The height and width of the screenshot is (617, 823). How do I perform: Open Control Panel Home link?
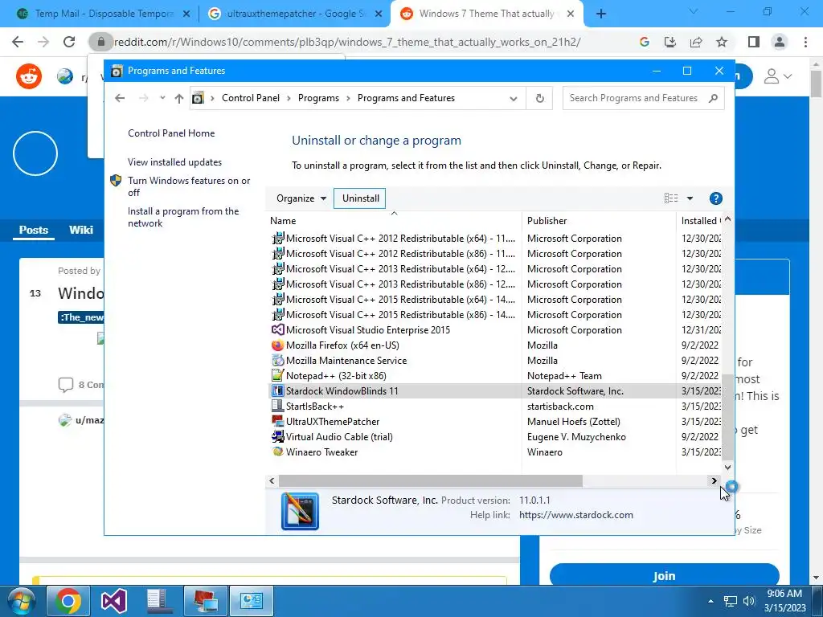[x=171, y=133]
